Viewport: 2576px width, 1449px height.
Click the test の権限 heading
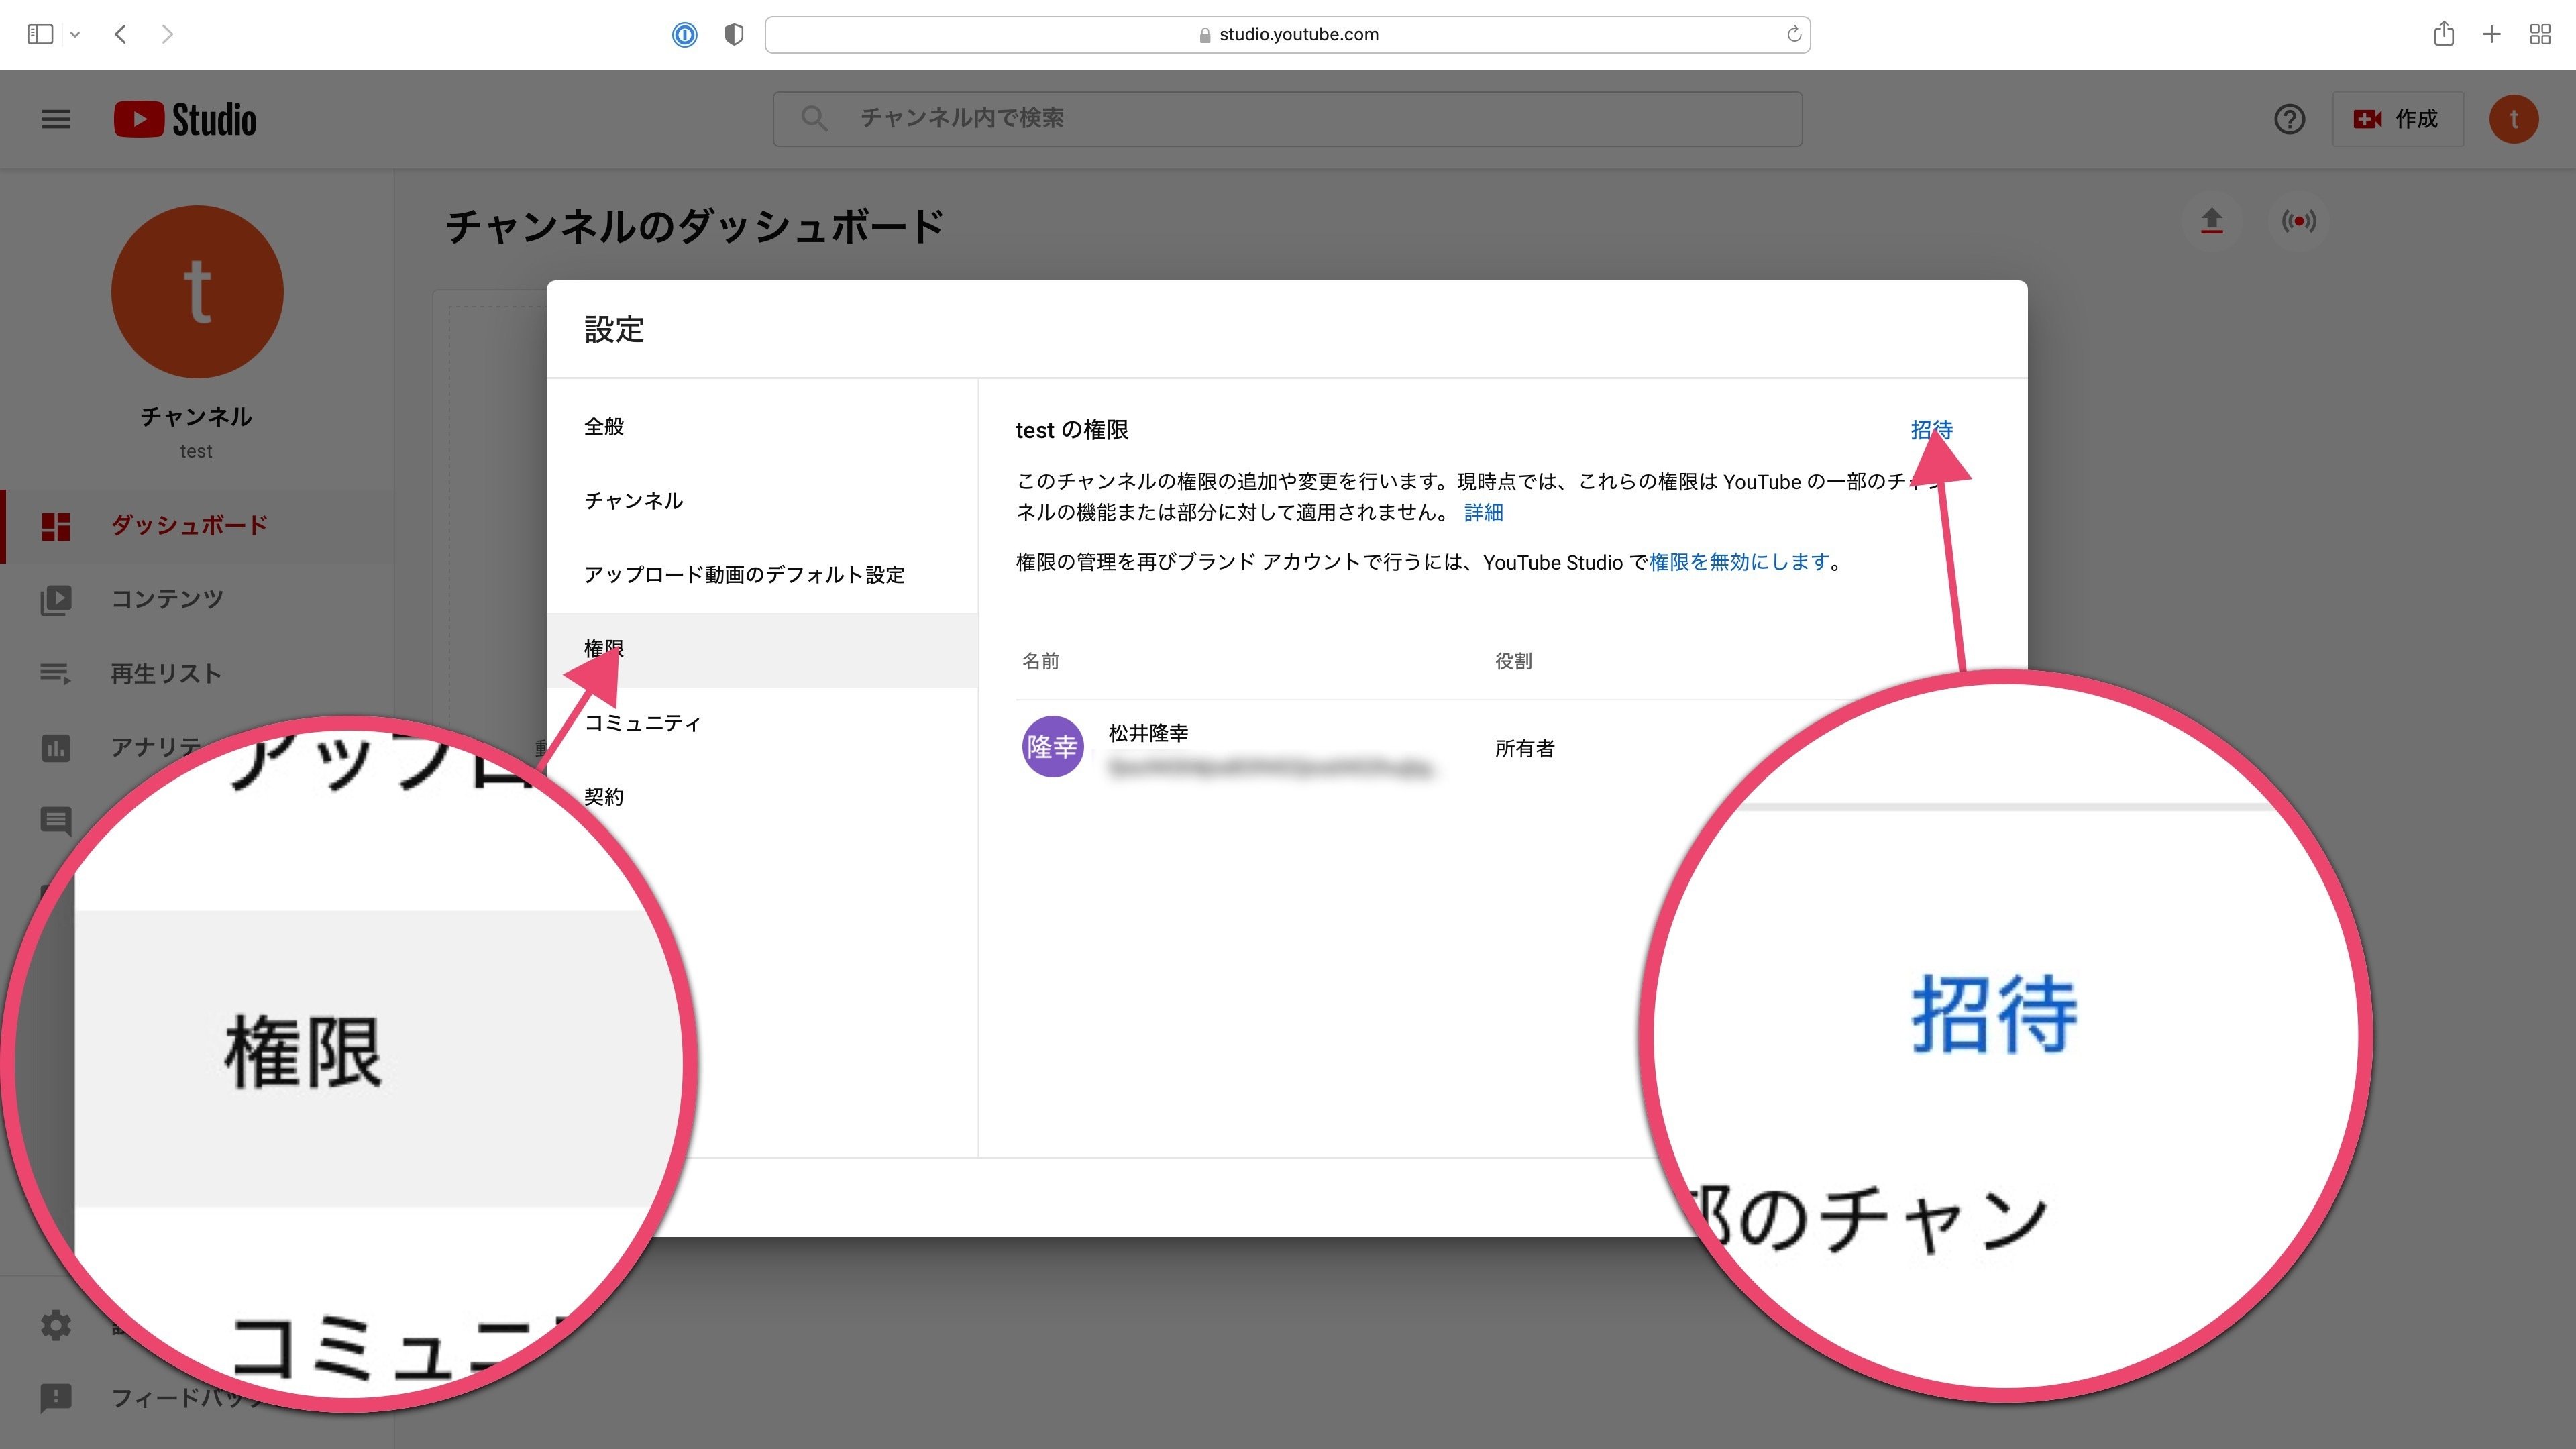[1072, 430]
